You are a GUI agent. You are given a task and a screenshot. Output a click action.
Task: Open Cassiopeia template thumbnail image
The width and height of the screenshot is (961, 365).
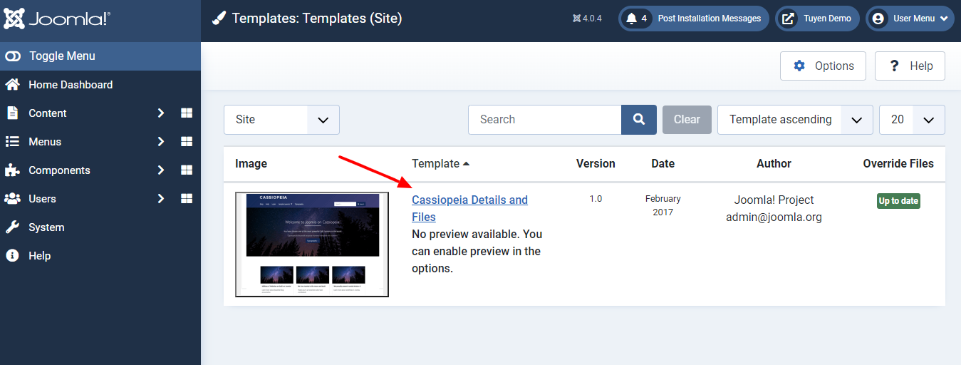(x=312, y=244)
